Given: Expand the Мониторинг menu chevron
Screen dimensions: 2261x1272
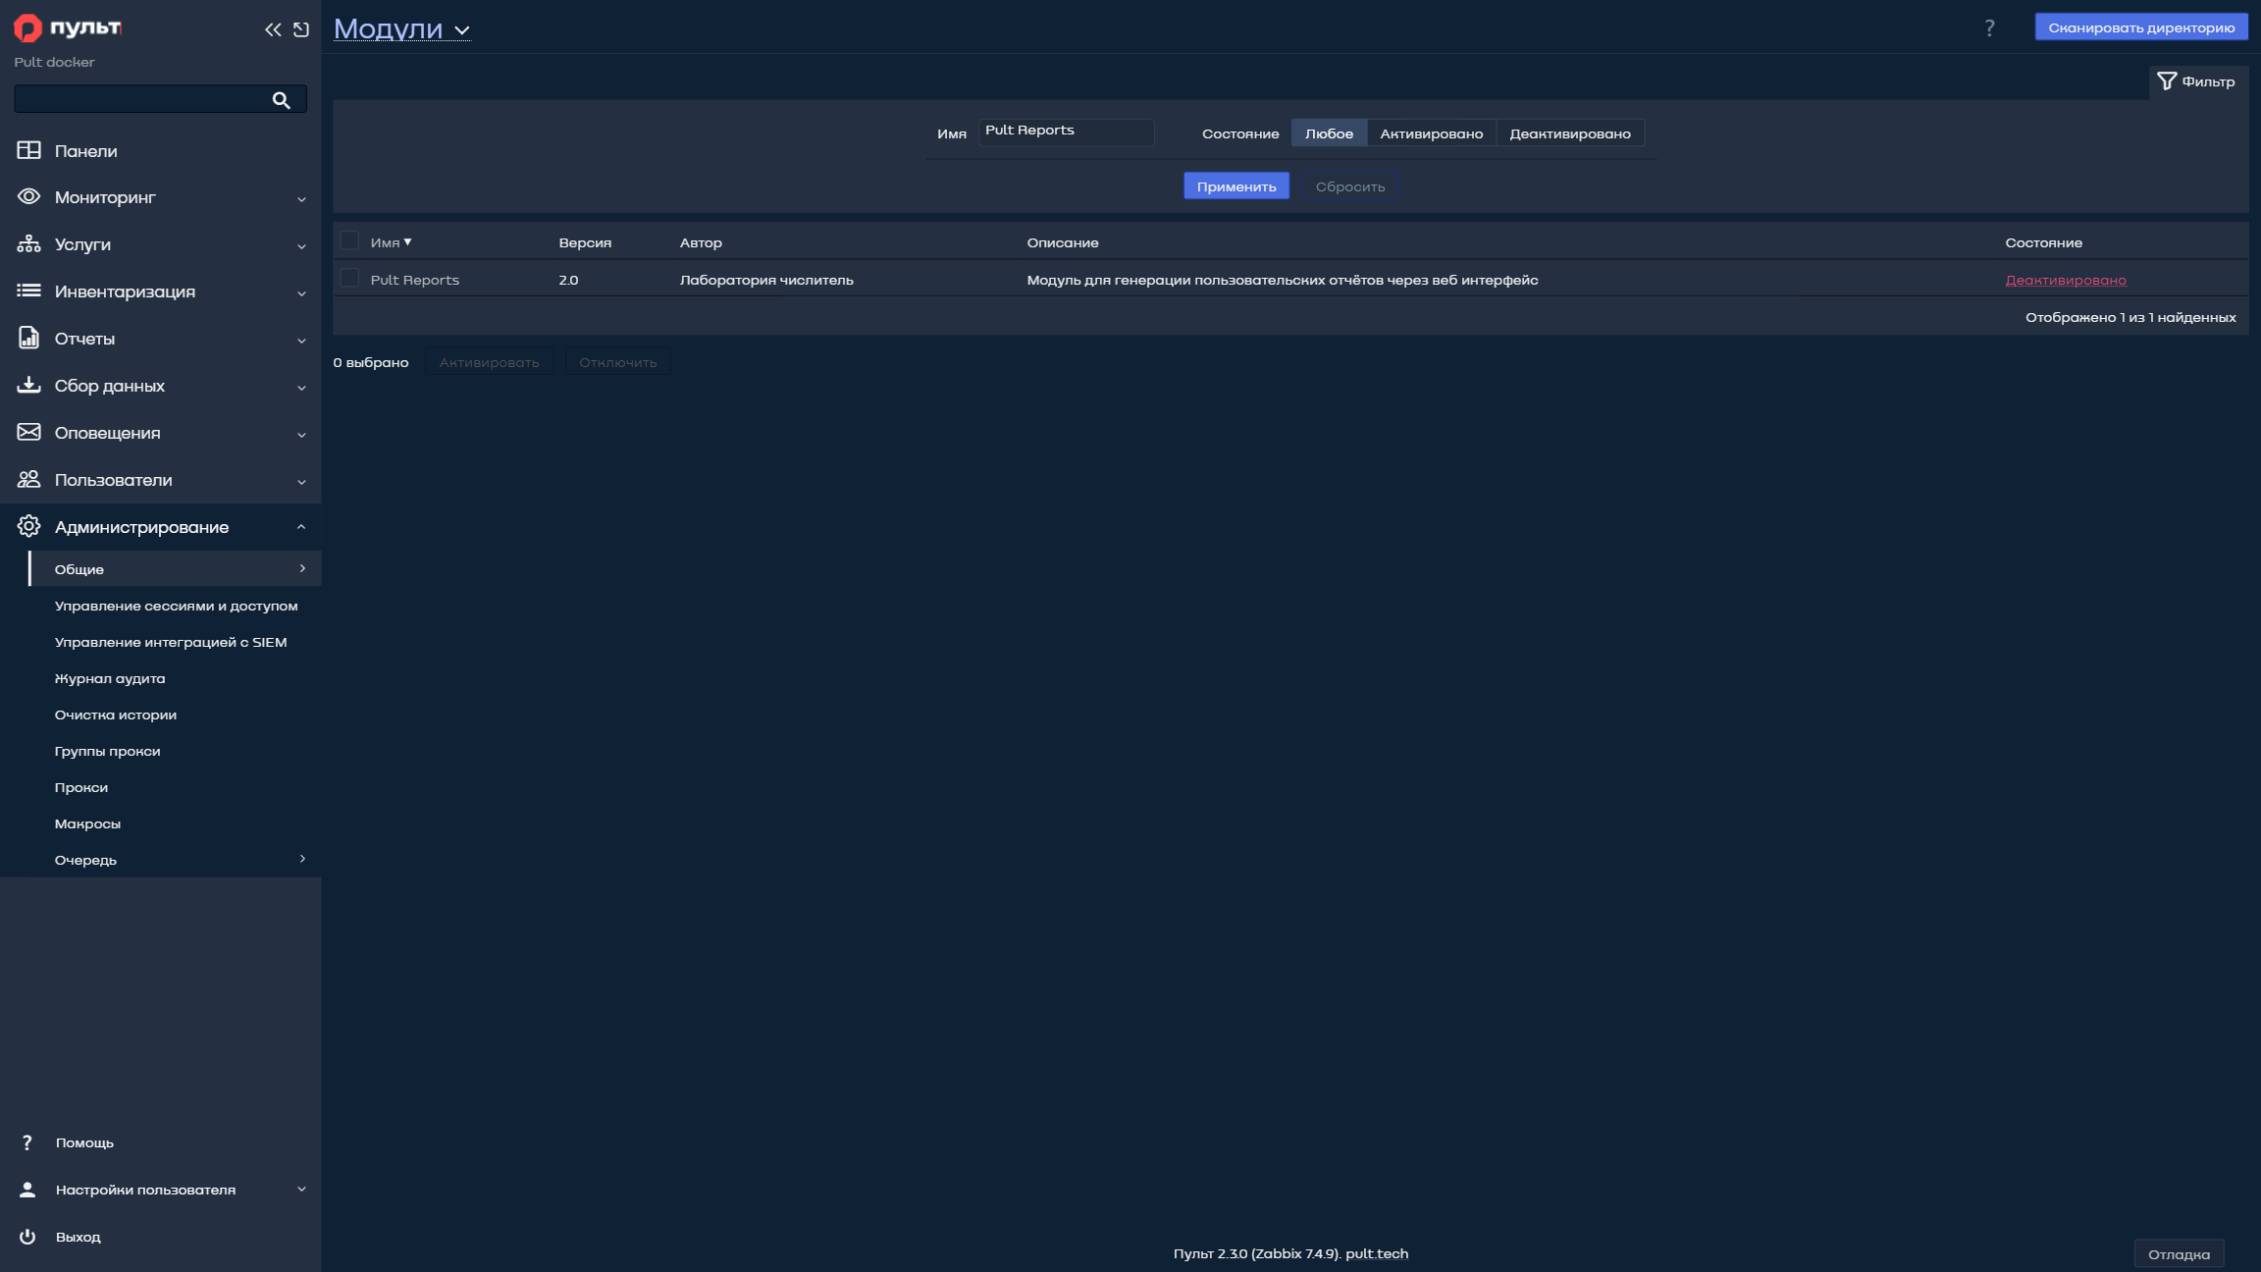Looking at the screenshot, I should tap(301, 199).
